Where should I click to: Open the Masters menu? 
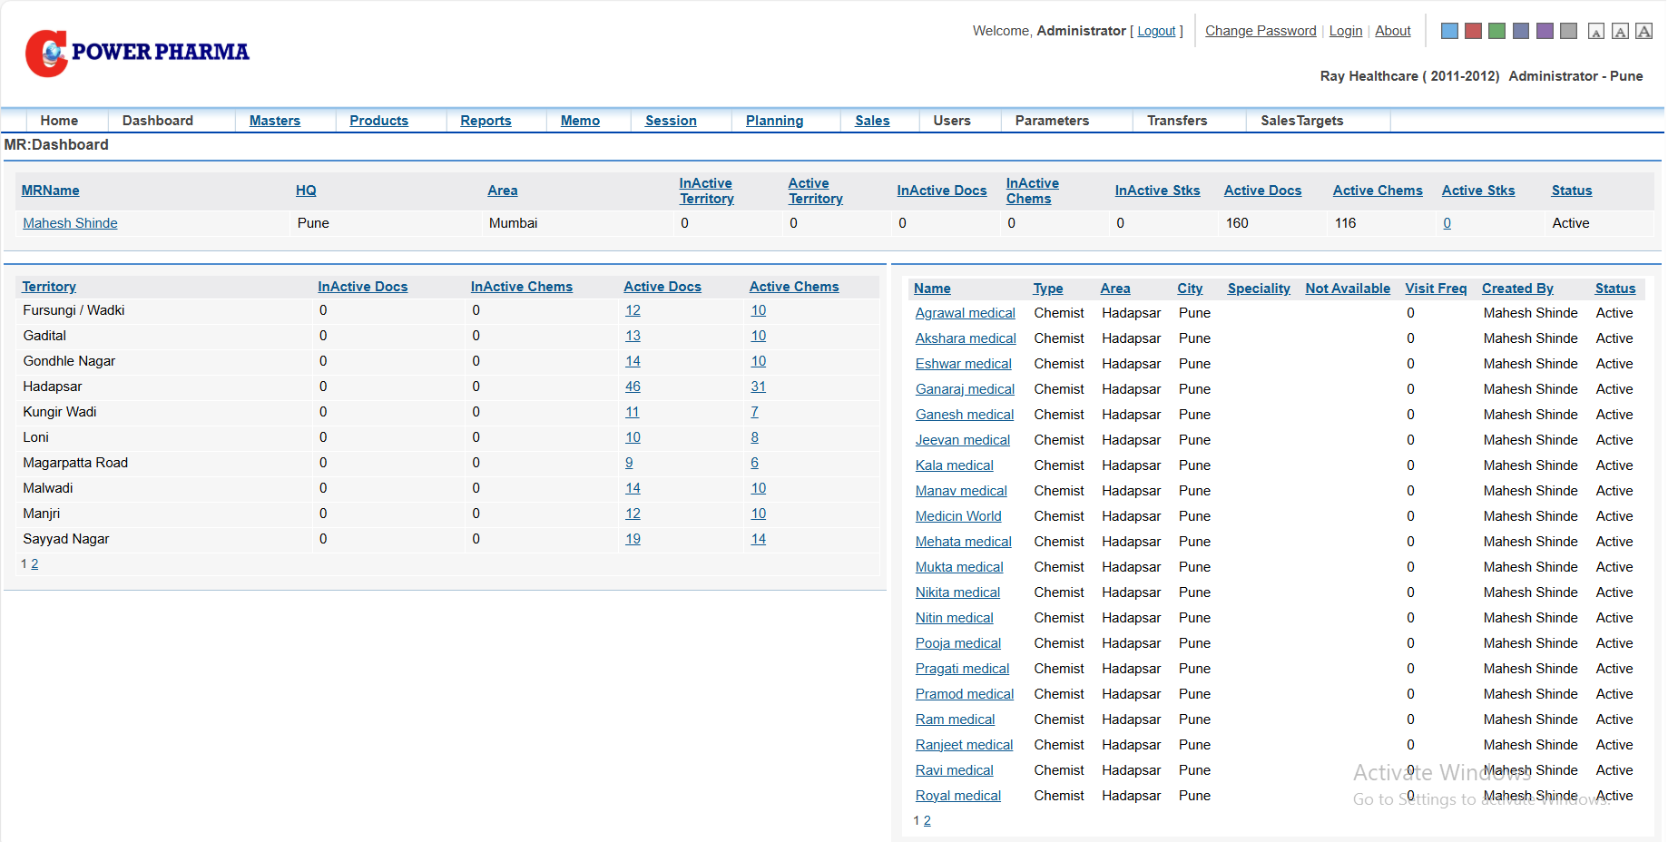pos(274,121)
